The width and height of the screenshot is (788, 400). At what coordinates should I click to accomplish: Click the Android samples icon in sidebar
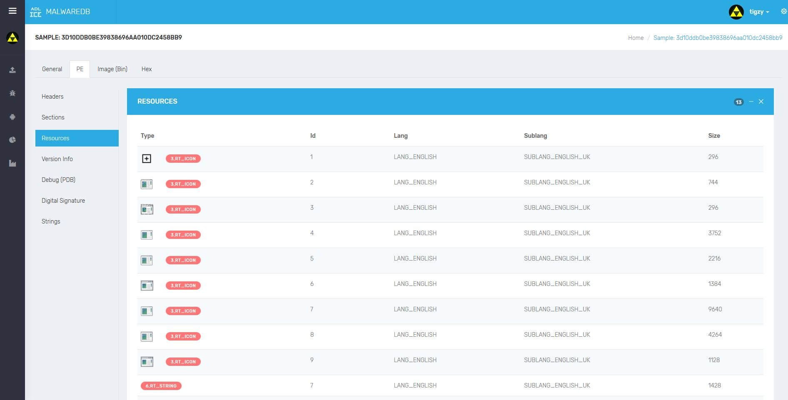tap(12, 117)
